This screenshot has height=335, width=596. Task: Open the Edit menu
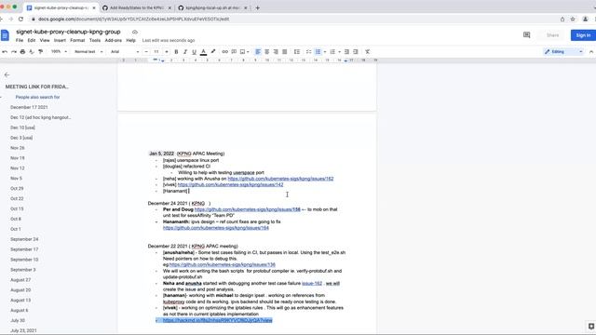pyautogui.click(x=32, y=40)
